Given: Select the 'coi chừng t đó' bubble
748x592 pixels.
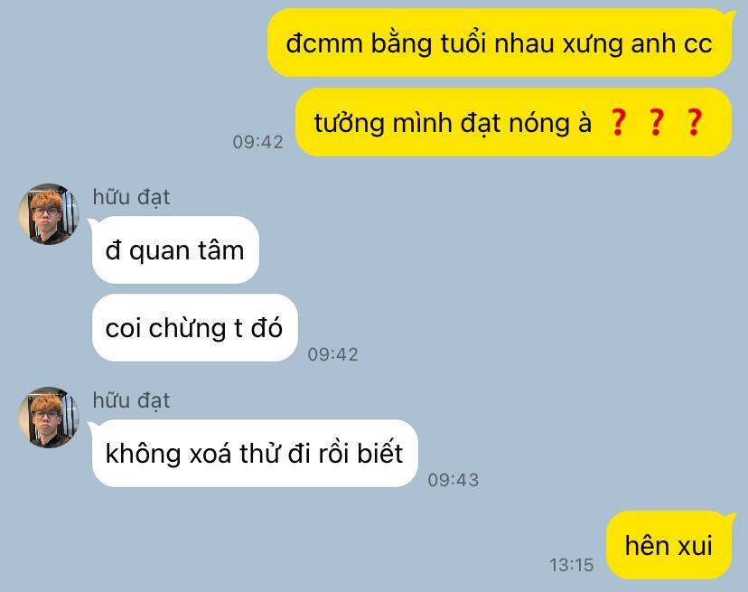Looking at the screenshot, I should click(194, 327).
